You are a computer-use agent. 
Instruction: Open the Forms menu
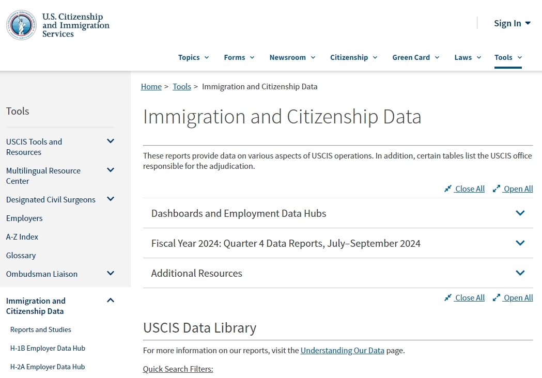click(x=239, y=57)
